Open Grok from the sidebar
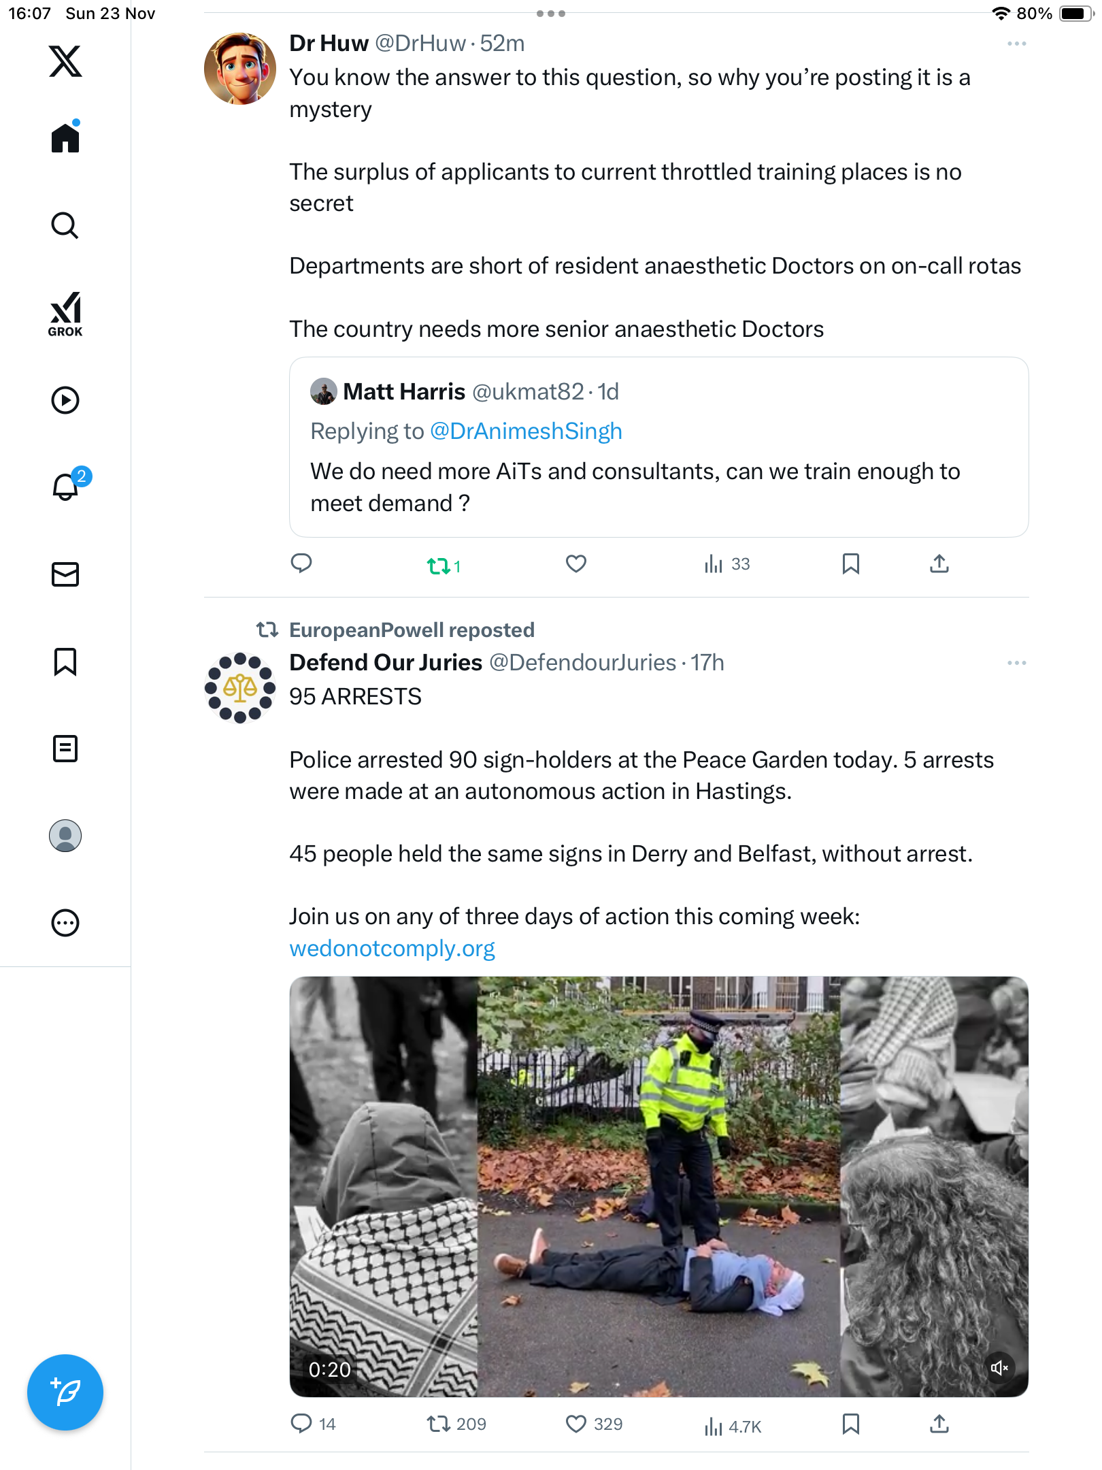The image size is (1102, 1470). [x=65, y=314]
